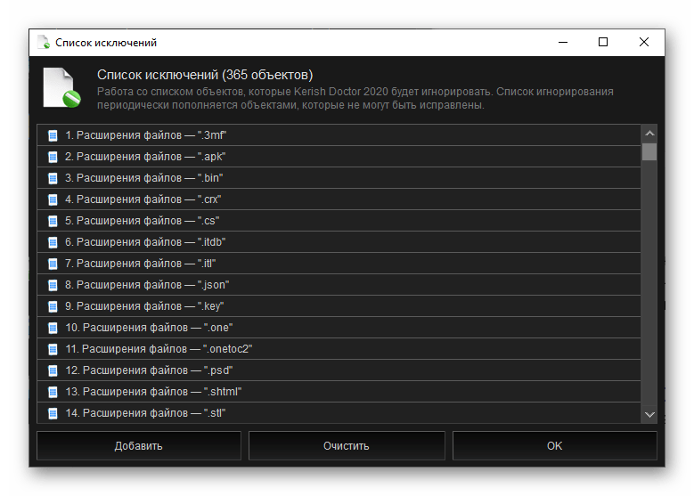Image resolution: width=694 pixels, height=496 pixels.
Task: Click the icon beside the ".stl" entry
Action: point(53,413)
